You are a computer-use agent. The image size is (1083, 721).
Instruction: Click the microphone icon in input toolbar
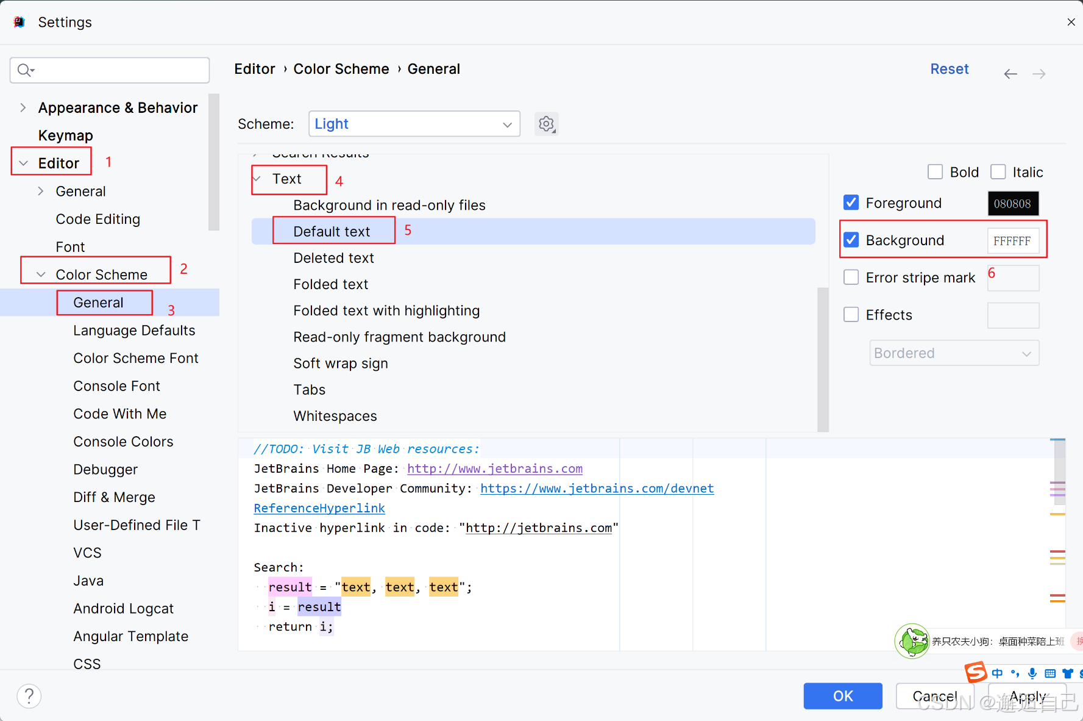tap(1032, 673)
